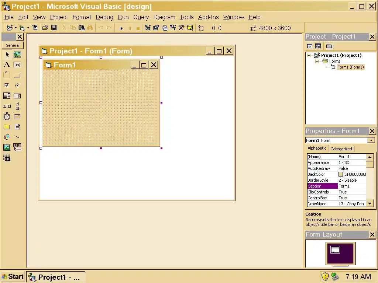
Task: Collapse the Forms folder node
Action: pos(317,62)
